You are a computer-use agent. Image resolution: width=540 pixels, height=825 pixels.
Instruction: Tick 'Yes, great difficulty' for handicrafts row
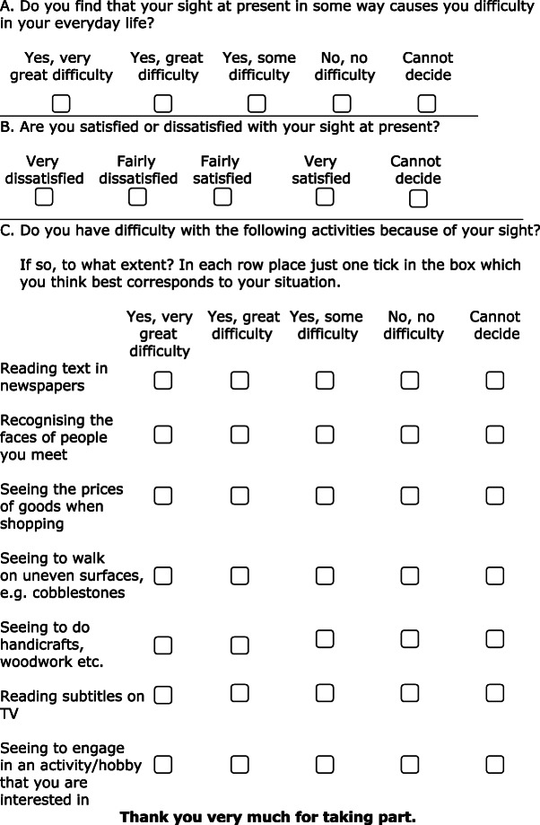[240, 645]
